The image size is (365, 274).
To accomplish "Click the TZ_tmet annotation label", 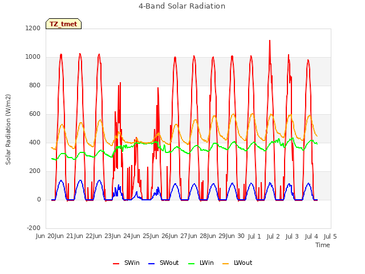I will click(63, 24).
